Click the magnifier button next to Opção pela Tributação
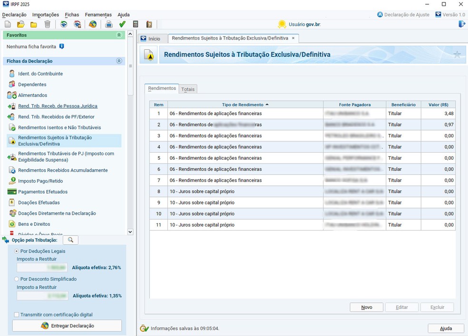Viewport: 468px width, 336px height. pos(70,240)
